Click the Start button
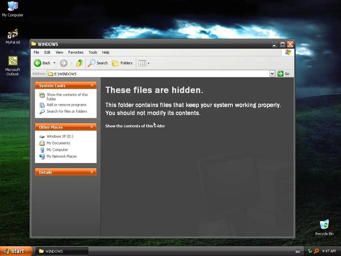The height and width of the screenshot is (256, 341). 16,251
